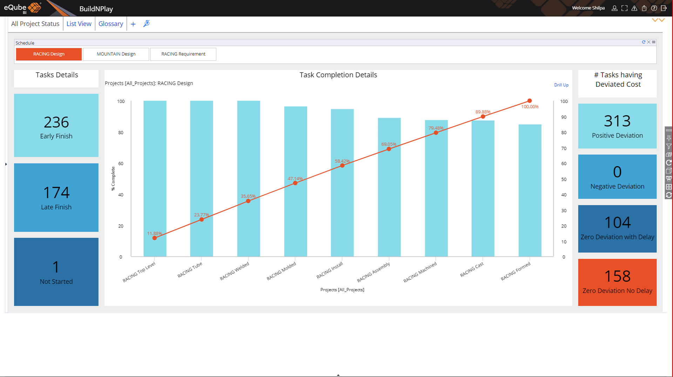This screenshot has height=377, width=673.
Task: Click the RACING Cast bar
Action: click(483, 189)
